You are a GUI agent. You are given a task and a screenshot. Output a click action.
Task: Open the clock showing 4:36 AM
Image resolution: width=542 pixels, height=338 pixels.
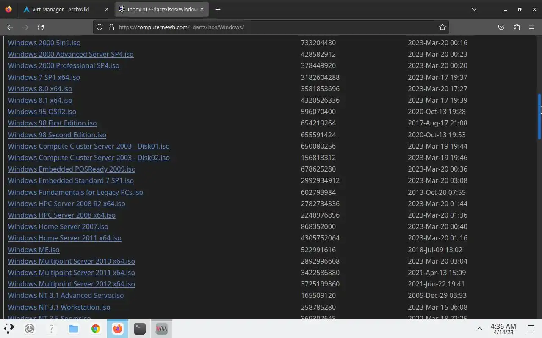pyautogui.click(x=503, y=329)
